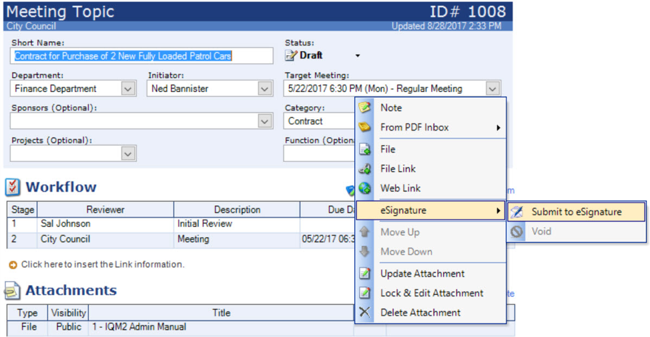This screenshot has width=650, height=337.
Task: Open the eSignature menu entry
Action: tap(430, 210)
